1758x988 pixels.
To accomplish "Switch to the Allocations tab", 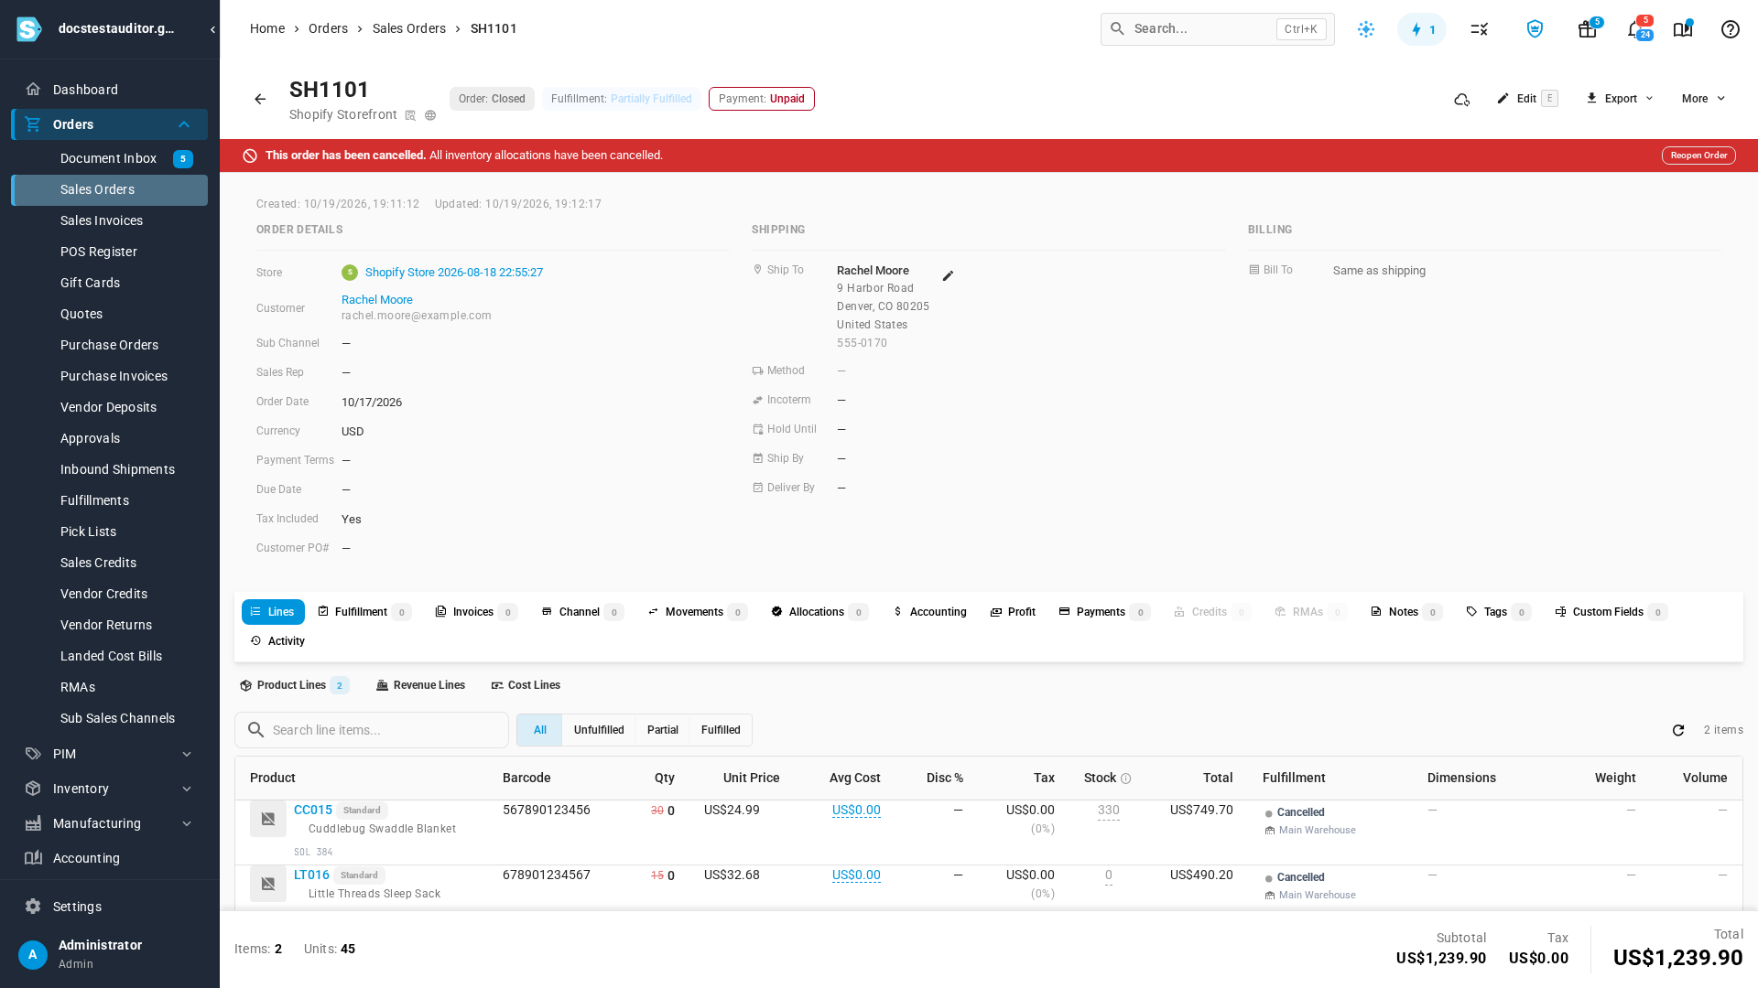I will click(819, 612).
